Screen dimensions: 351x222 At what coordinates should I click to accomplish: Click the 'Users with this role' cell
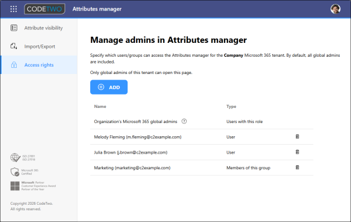(x=245, y=121)
